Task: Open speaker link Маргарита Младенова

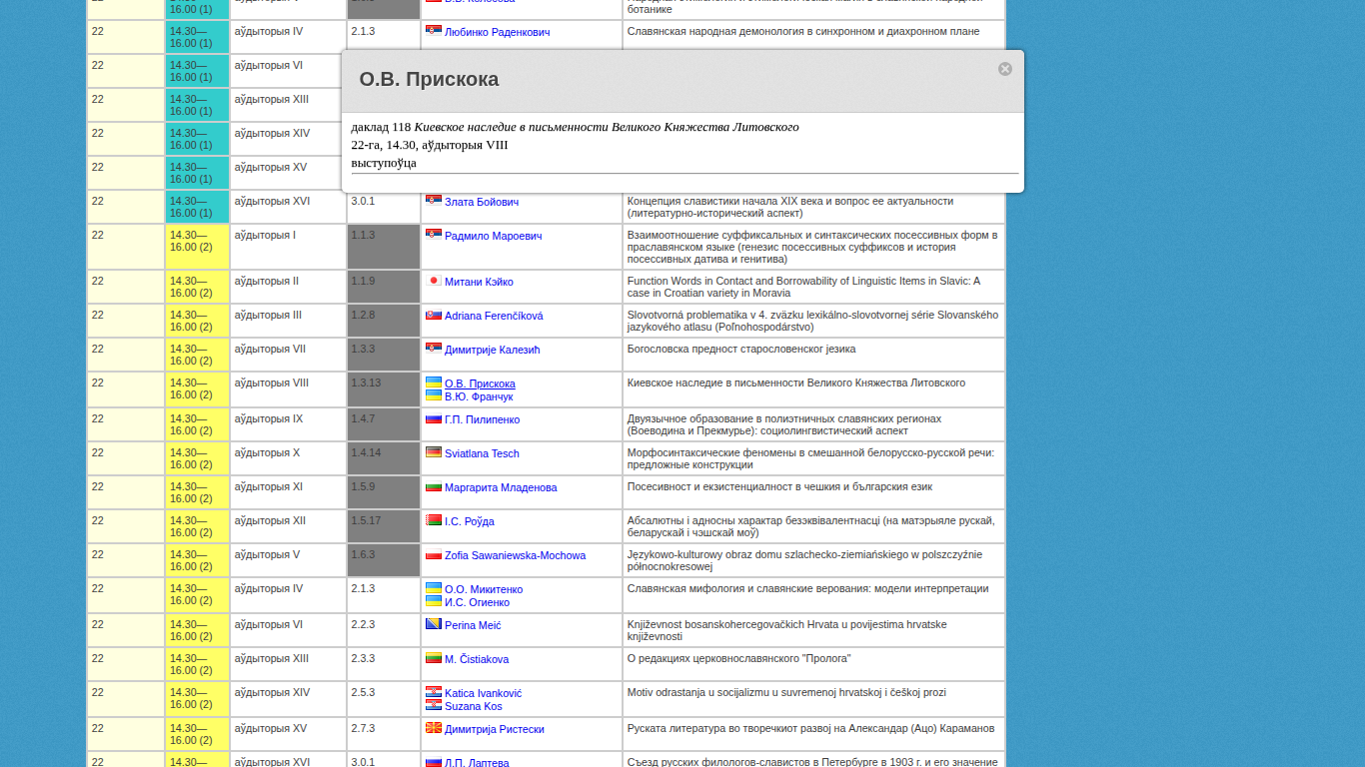Action: (501, 487)
